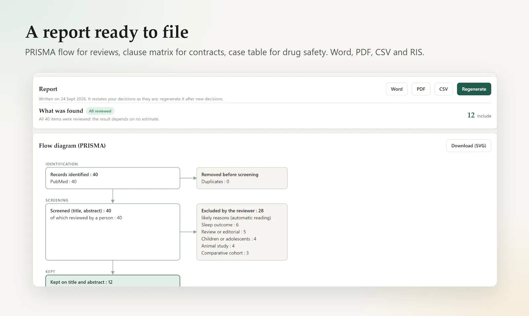Click the 'Comparative cohort : 3' reason

click(x=225, y=253)
